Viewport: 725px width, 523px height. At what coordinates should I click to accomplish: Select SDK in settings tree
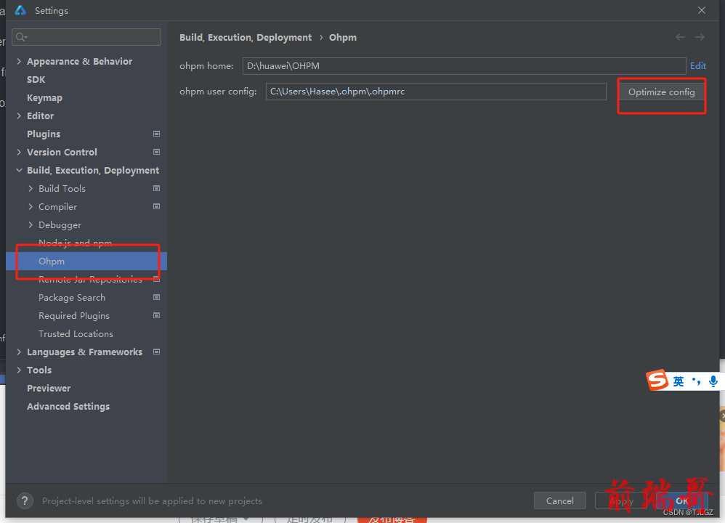point(36,79)
